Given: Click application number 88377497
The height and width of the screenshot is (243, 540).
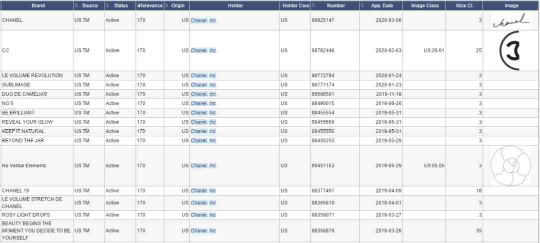Looking at the screenshot, I should click(322, 191).
